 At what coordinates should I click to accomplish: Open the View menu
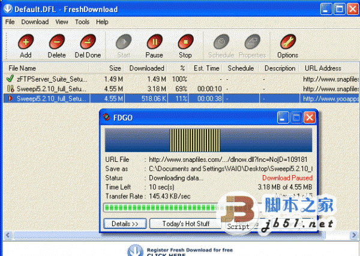(x=62, y=22)
